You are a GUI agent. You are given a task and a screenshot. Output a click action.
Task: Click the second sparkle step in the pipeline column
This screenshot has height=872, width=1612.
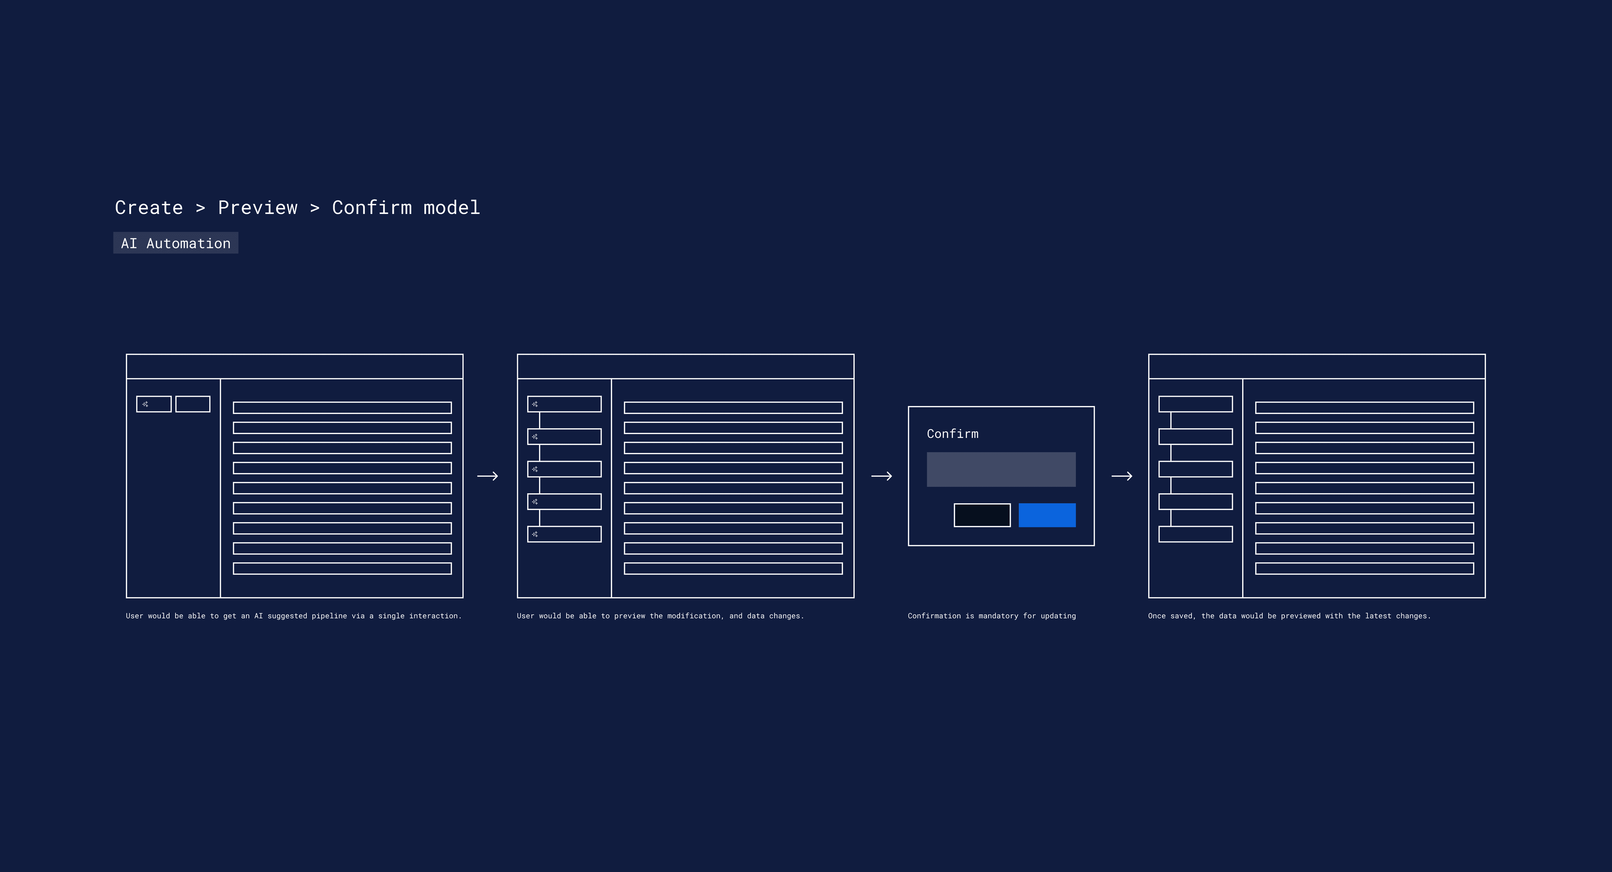click(536, 436)
